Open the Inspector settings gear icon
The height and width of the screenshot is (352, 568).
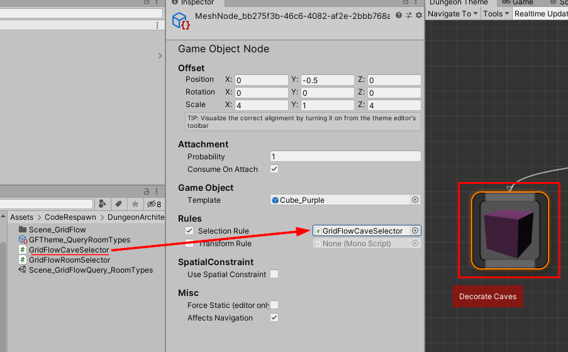click(x=419, y=15)
